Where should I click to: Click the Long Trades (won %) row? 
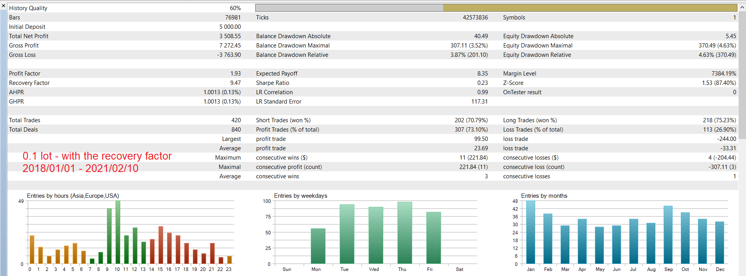620,120
